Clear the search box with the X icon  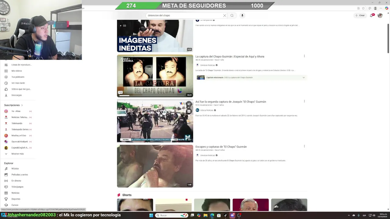tap(225, 16)
